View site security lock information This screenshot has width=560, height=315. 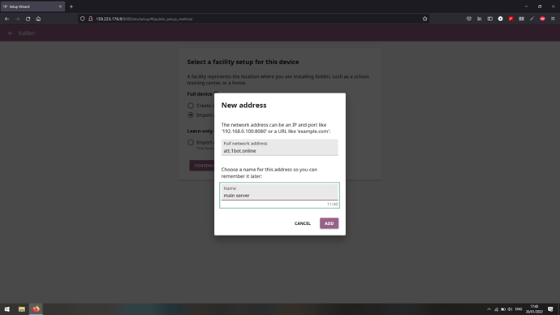(x=90, y=19)
